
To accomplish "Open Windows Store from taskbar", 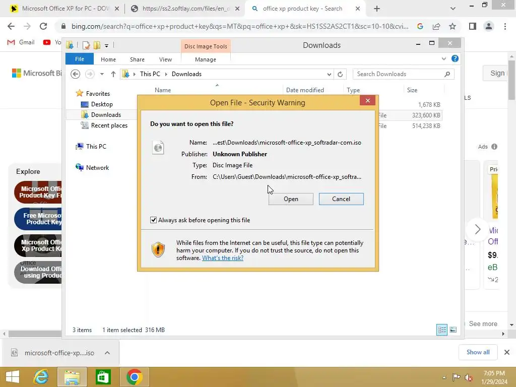I will tap(103, 377).
